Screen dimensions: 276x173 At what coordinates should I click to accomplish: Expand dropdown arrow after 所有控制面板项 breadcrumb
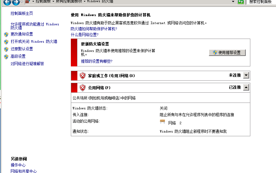[x=85, y=2]
